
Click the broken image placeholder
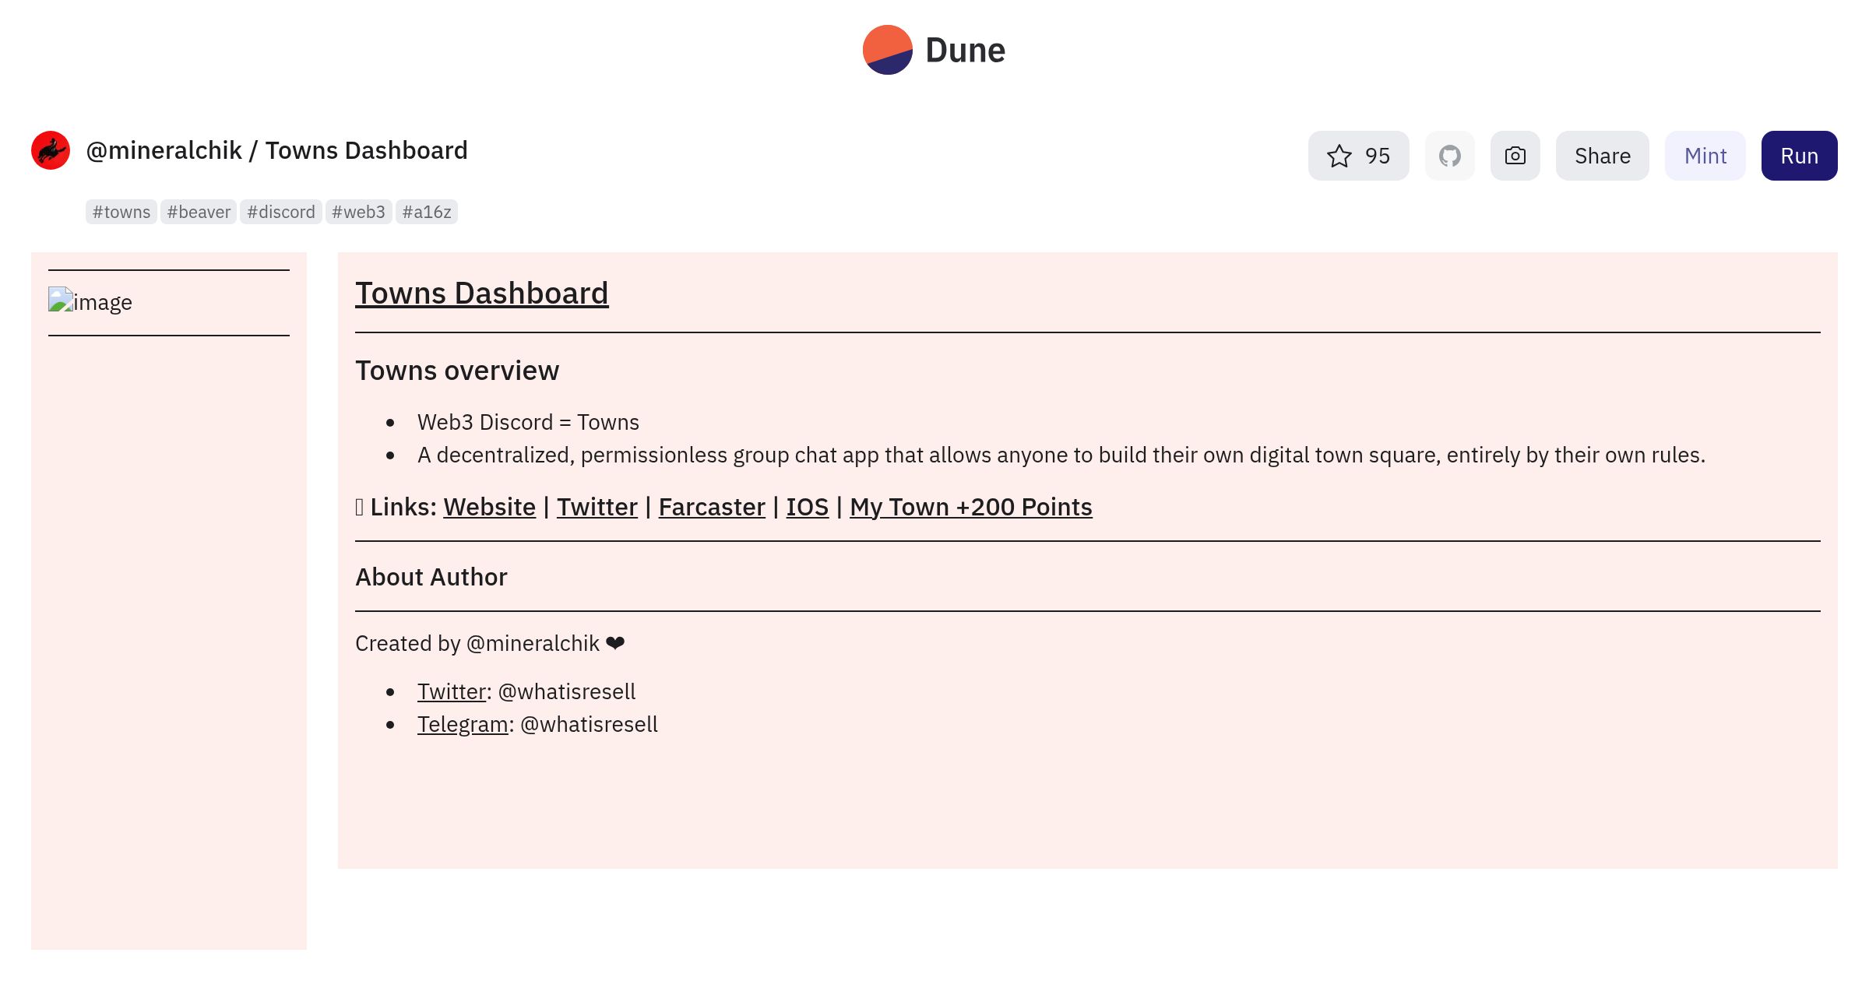tap(90, 301)
